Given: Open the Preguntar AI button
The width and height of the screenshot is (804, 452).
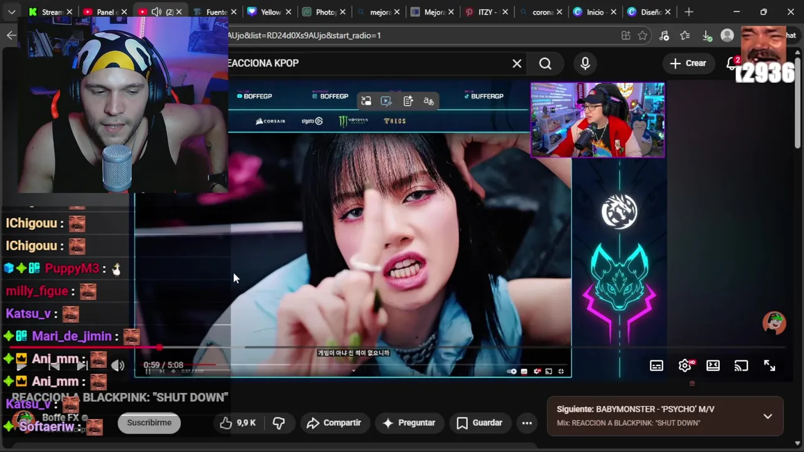Looking at the screenshot, I should coord(409,423).
